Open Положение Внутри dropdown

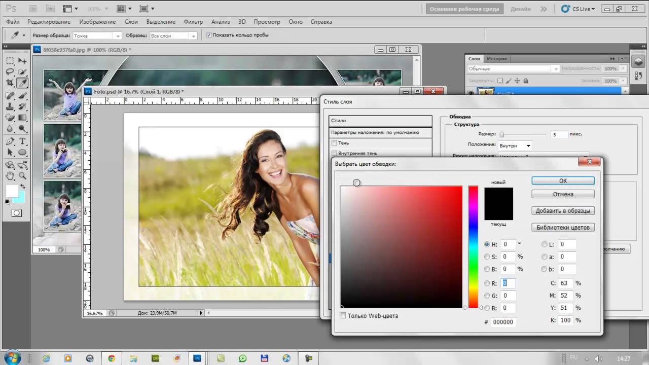[515, 145]
